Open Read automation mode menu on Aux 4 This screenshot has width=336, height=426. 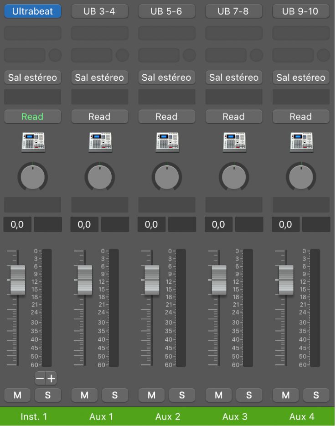click(301, 117)
